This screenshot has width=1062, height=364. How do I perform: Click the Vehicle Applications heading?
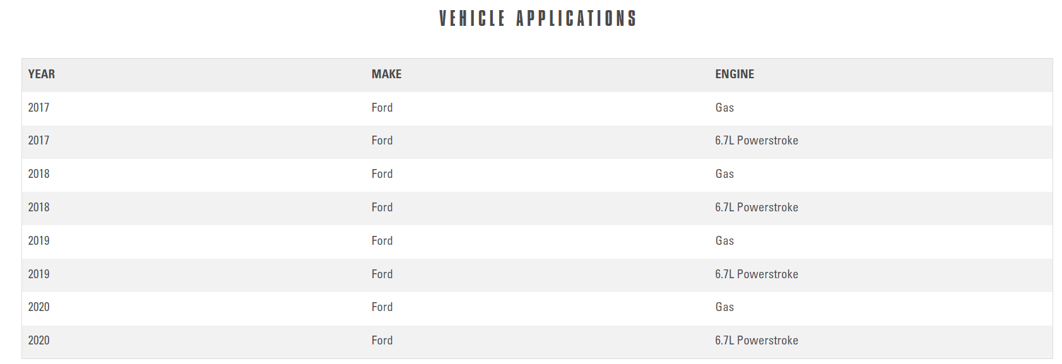[537, 18]
